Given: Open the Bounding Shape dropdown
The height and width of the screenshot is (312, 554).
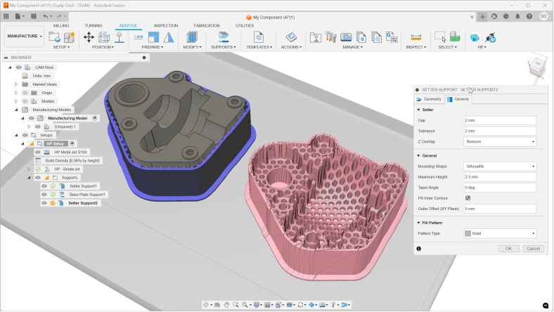Looking at the screenshot, I should tap(500, 166).
